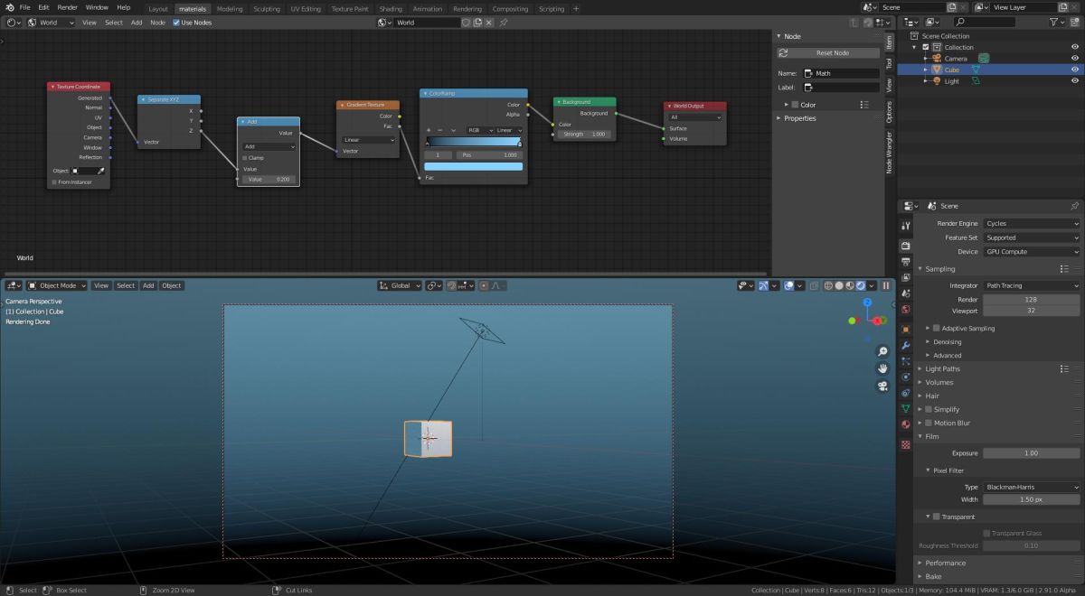Open the Tool settings tab icon

pyautogui.click(x=906, y=225)
